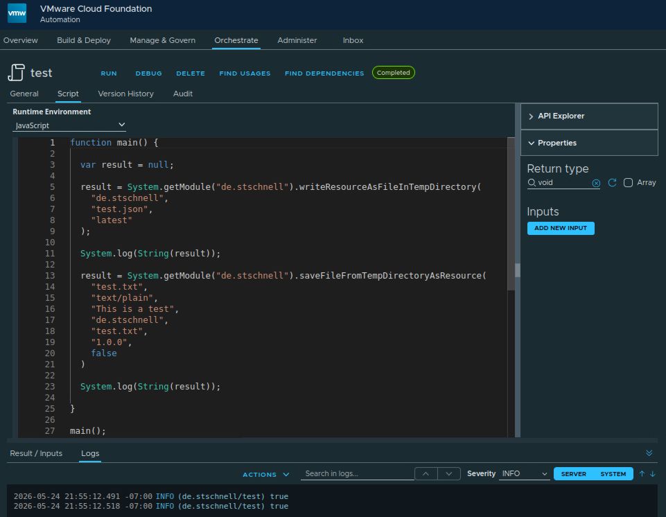The height and width of the screenshot is (517, 666).
Task: Select the Logs tab
Action: (x=90, y=453)
